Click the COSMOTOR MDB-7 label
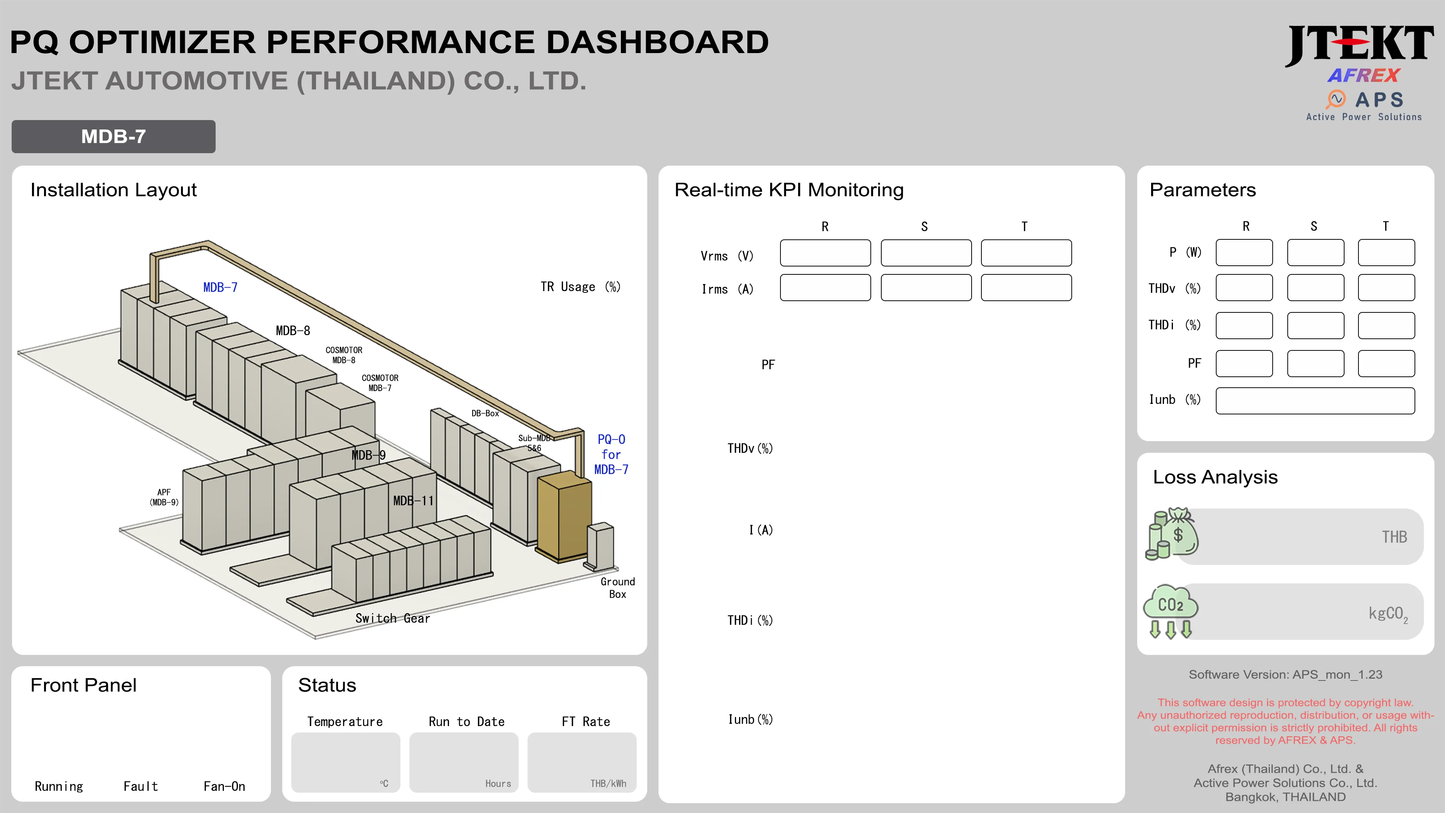 [380, 383]
